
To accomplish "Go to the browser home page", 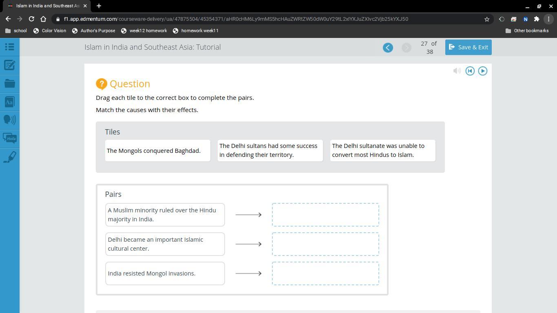I will [43, 19].
